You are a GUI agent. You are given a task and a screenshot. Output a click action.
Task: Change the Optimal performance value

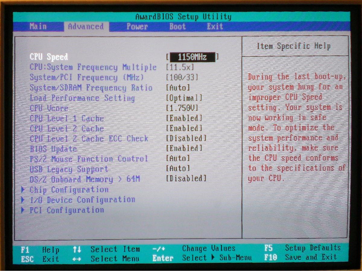point(184,98)
